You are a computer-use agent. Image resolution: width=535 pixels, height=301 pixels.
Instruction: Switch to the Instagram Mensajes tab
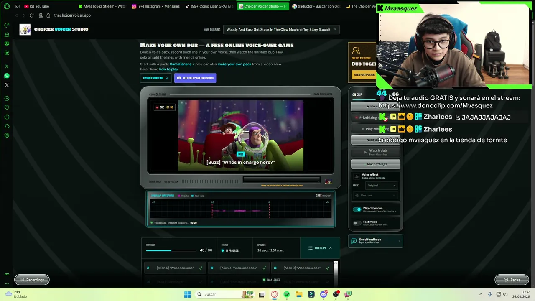point(156,6)
